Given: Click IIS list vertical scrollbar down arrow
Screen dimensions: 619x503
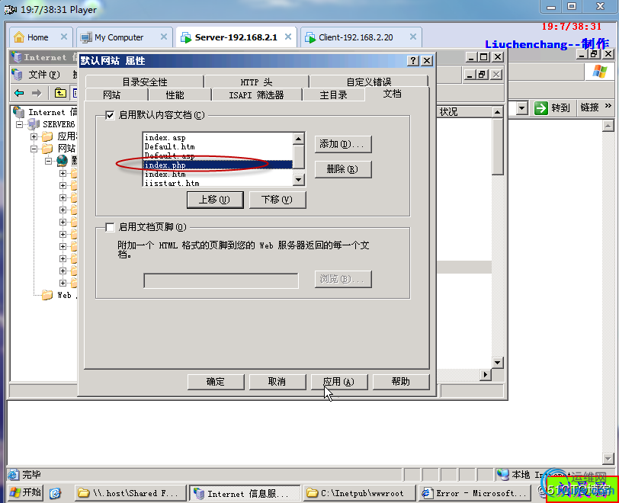Looking at the screenshot, I should [497, 363].
